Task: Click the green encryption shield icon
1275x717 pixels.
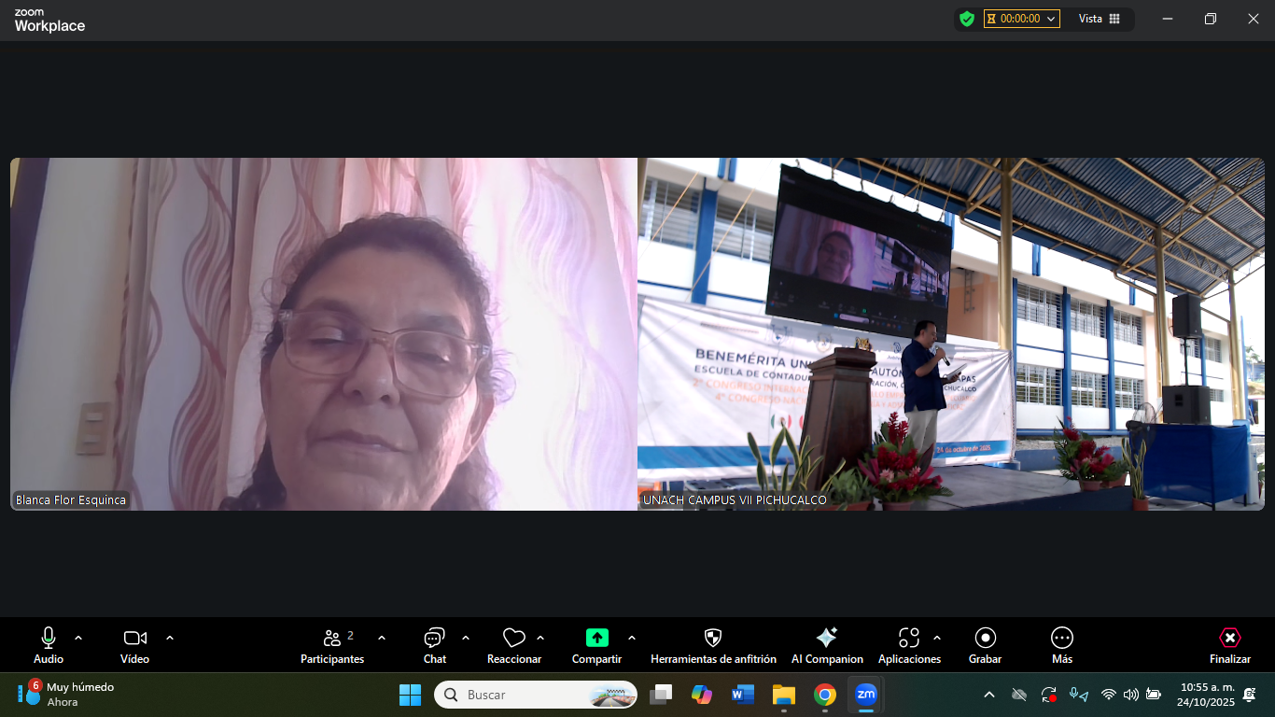Action: tap(967, 19)
